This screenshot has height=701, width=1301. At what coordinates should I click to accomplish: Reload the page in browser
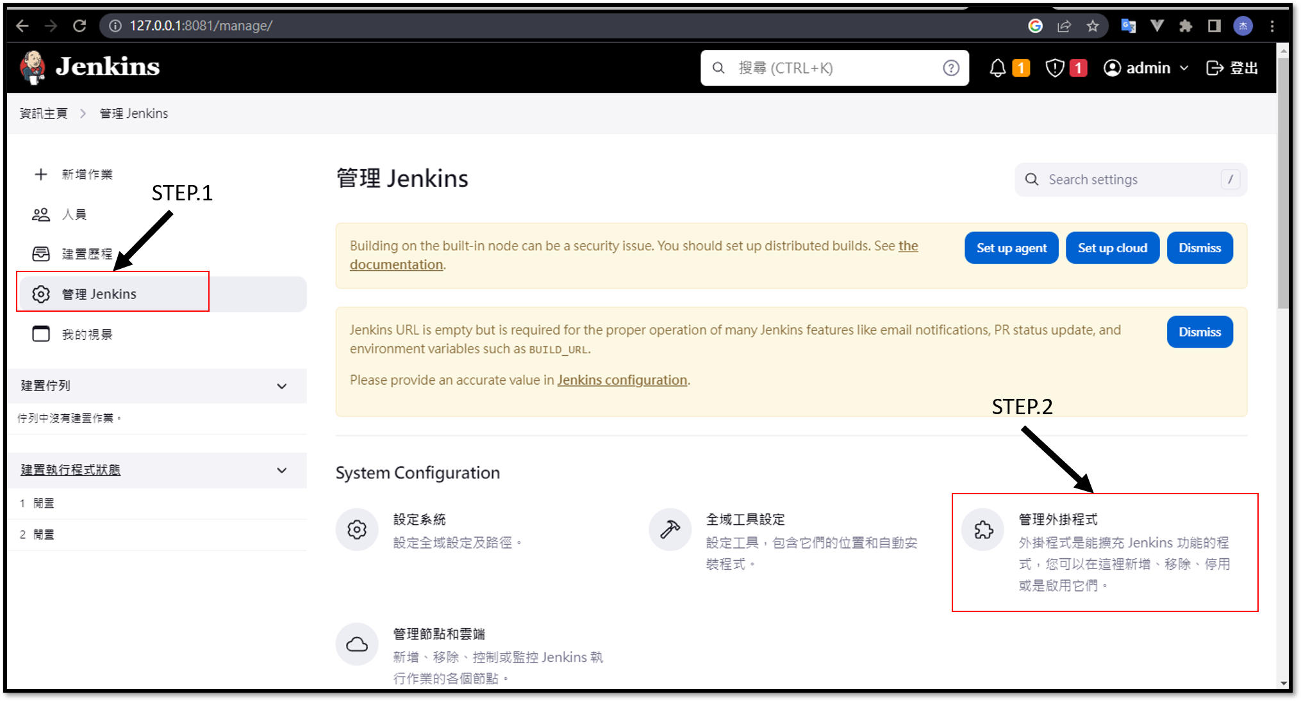[x=79, y=26]
